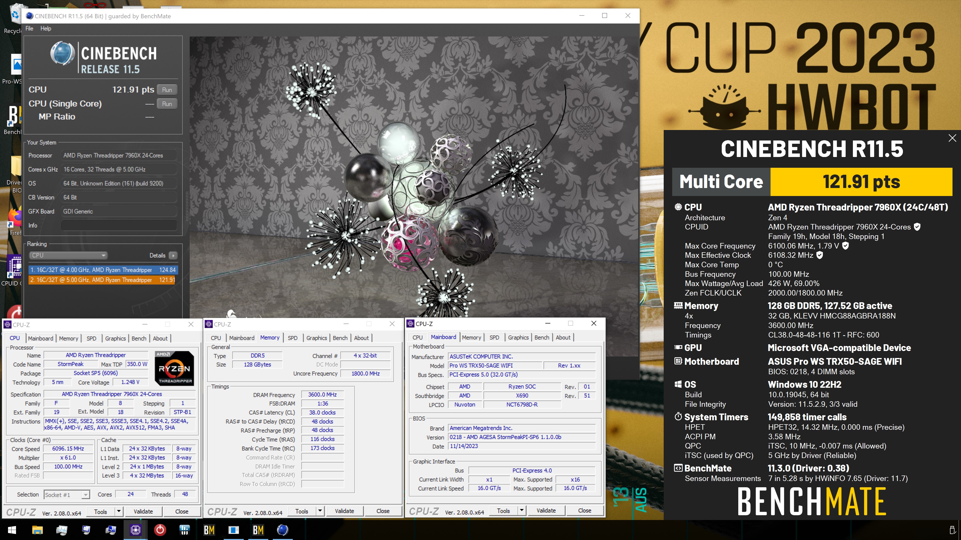Click the yellow 121.91 pts score banner

[x=861, y=182]
